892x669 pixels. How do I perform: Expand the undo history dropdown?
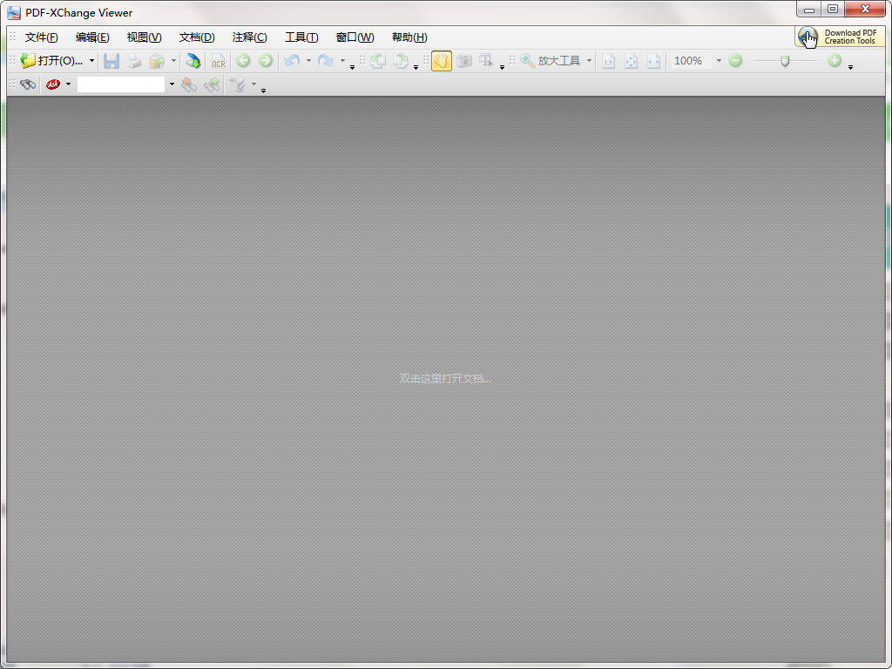308,61
